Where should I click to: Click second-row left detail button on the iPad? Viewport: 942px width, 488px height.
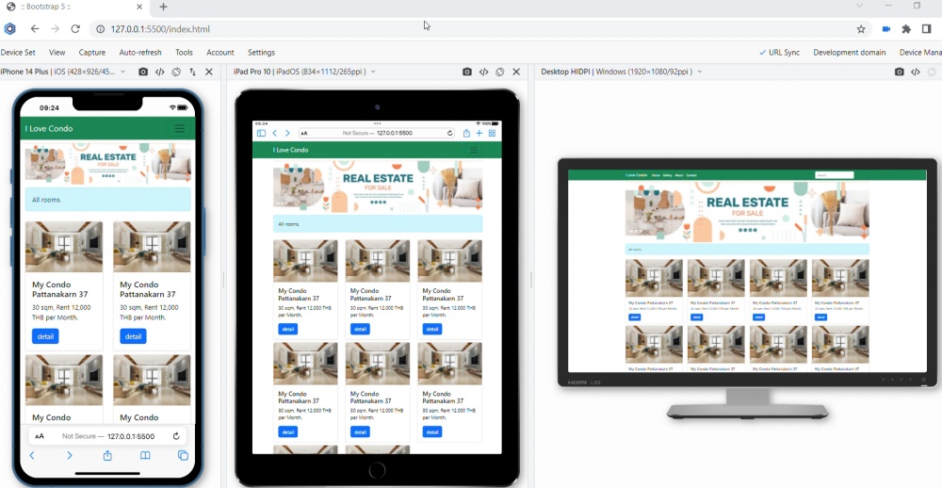[x=287, y=432]
